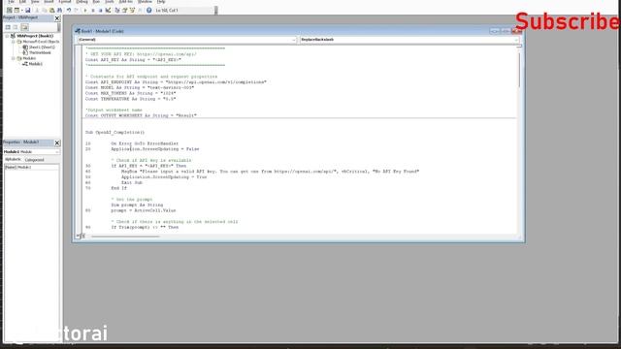The width and height of the screenshot is (621, 349).
Task: Click the Undo arrow icon
Action: click(69, 11)
